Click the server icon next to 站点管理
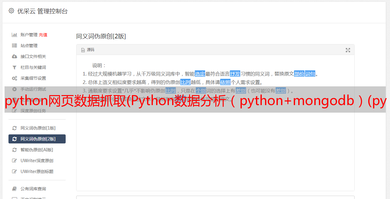Image resolution: width=390 pixels, height=199 pixels. tap(14, 46)
